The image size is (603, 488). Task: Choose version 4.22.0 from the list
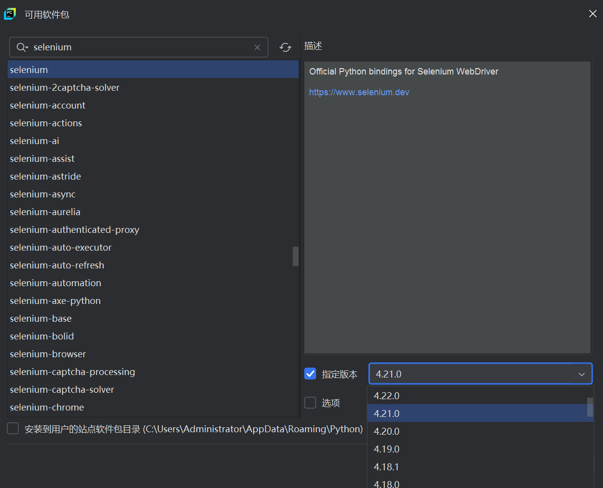(477, 396)
